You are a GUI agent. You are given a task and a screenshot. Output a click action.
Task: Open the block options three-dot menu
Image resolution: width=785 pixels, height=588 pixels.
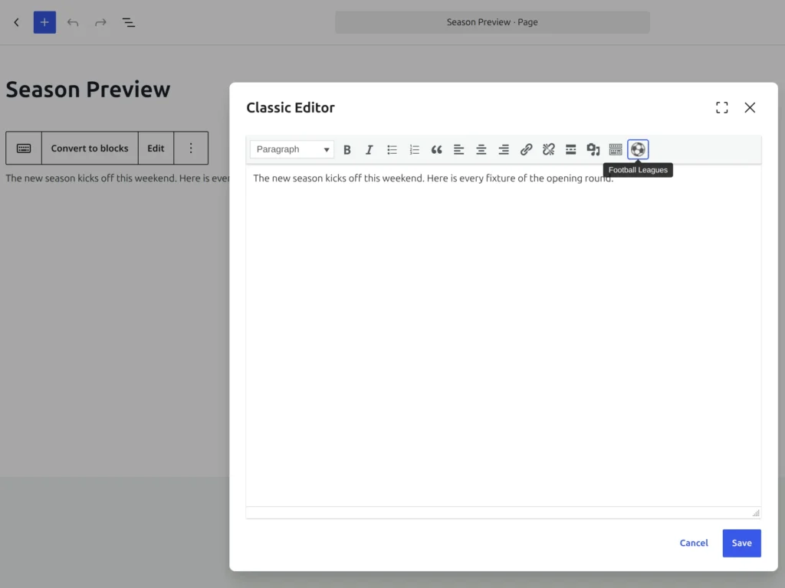click(191, 148)
